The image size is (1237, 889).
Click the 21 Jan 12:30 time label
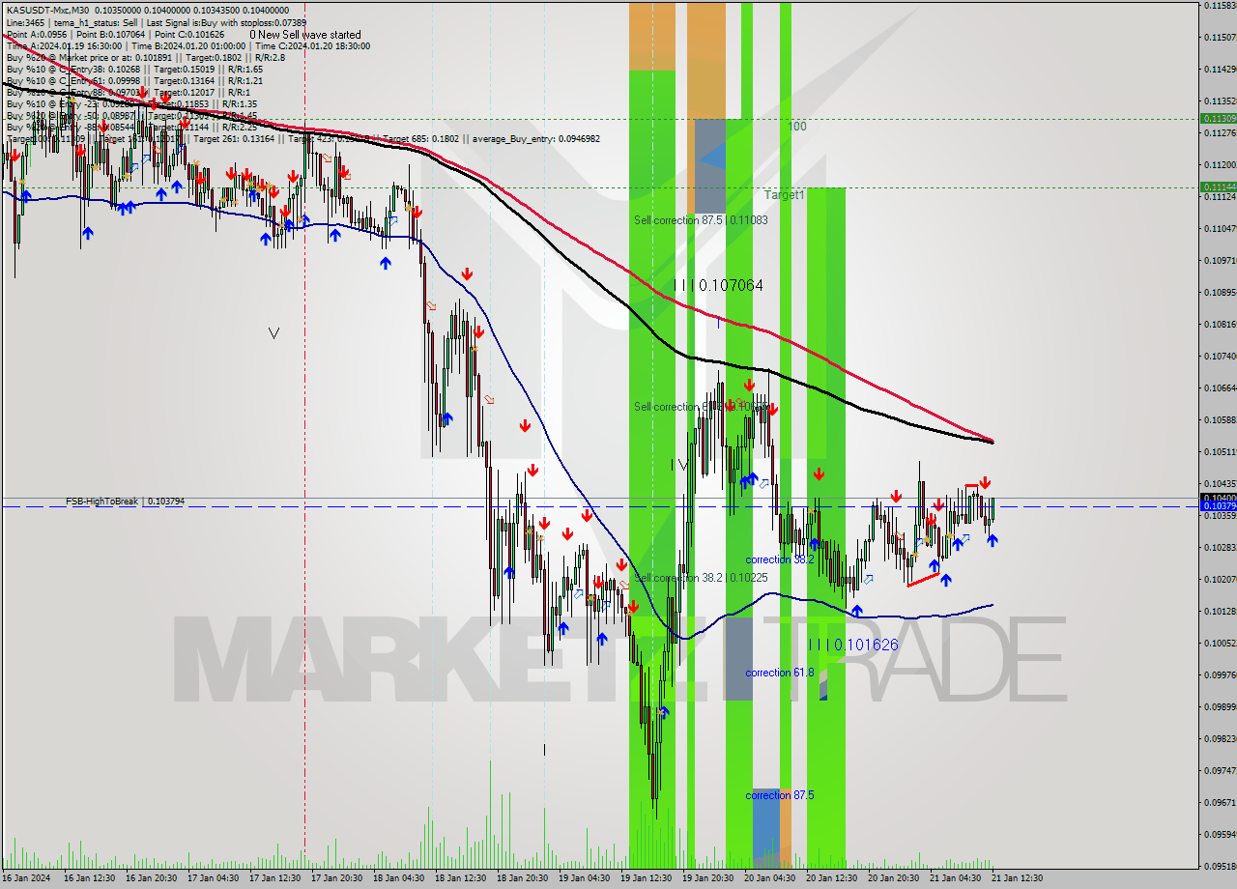coord(1017,878)
